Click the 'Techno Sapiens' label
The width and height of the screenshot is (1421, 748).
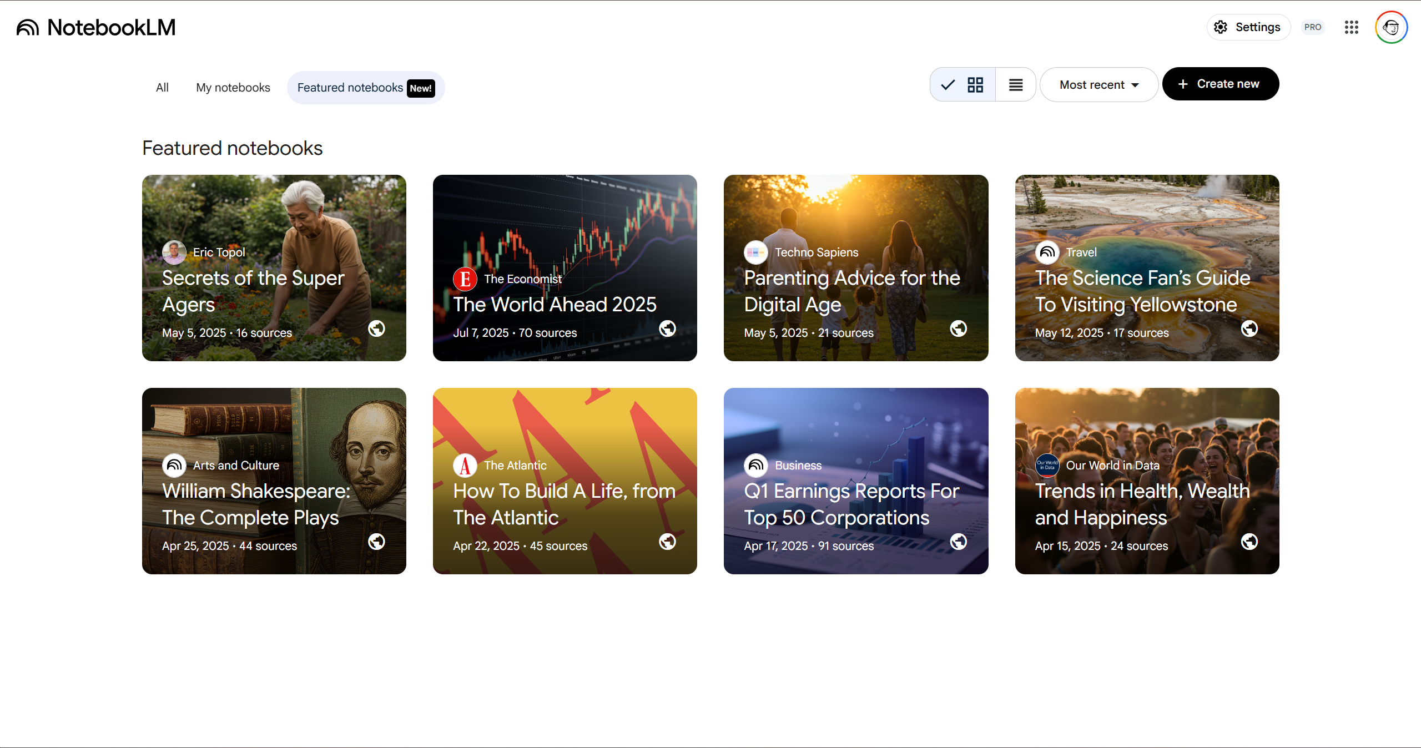coord(817,252)
